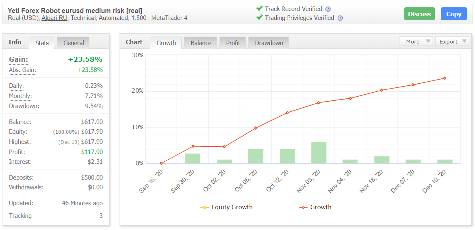Screen dimensions: 475x230
Task: Open the More dropdown menu
Action: click(416, 41)
